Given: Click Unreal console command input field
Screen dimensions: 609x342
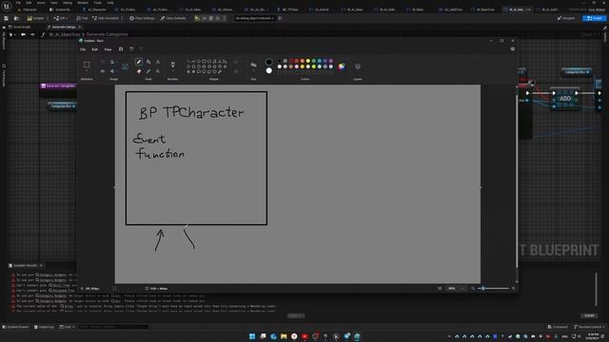Looking at the screenshot, I should (x=113, y=327).
